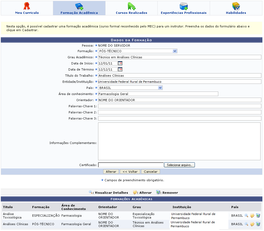
Task: Open calendar picker for Data de Término
Action: [x=120, y=69]
